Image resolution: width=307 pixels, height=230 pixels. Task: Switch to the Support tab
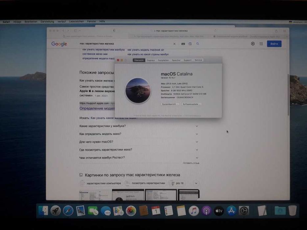[x=188, y=60]
